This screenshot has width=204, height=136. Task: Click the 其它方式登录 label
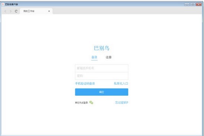[82, 103]
